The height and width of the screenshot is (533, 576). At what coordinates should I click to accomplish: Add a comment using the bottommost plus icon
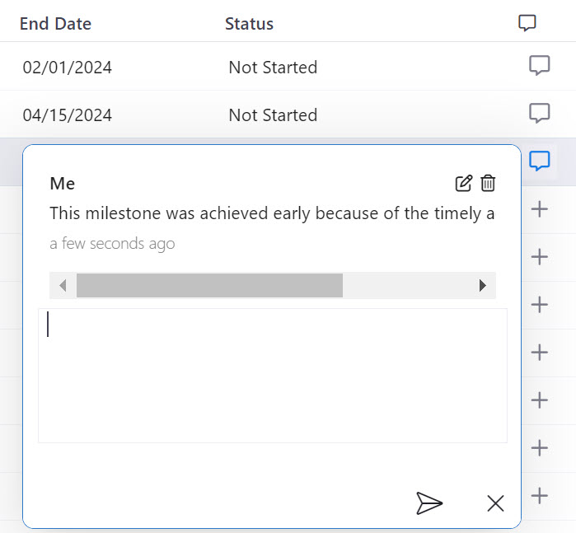pyautogui.click(x=540, y=495)
